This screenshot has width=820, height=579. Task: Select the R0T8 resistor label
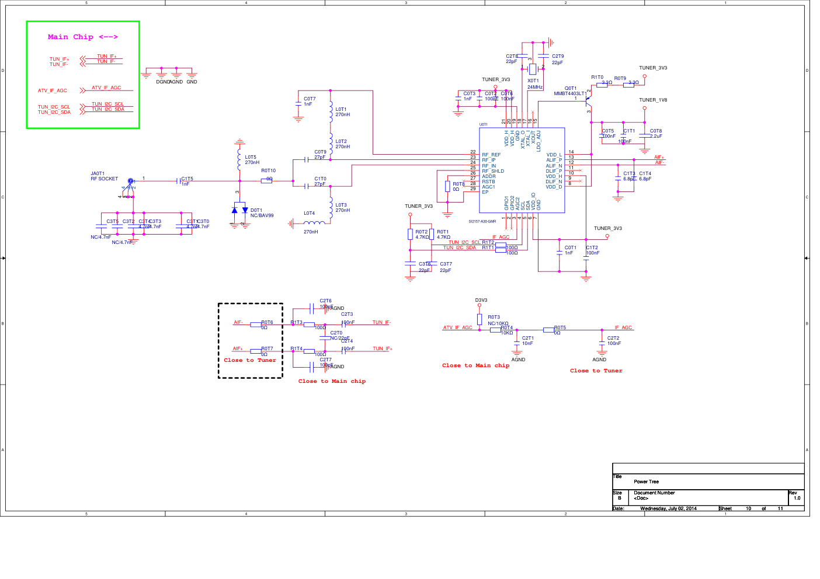(458, 187)
